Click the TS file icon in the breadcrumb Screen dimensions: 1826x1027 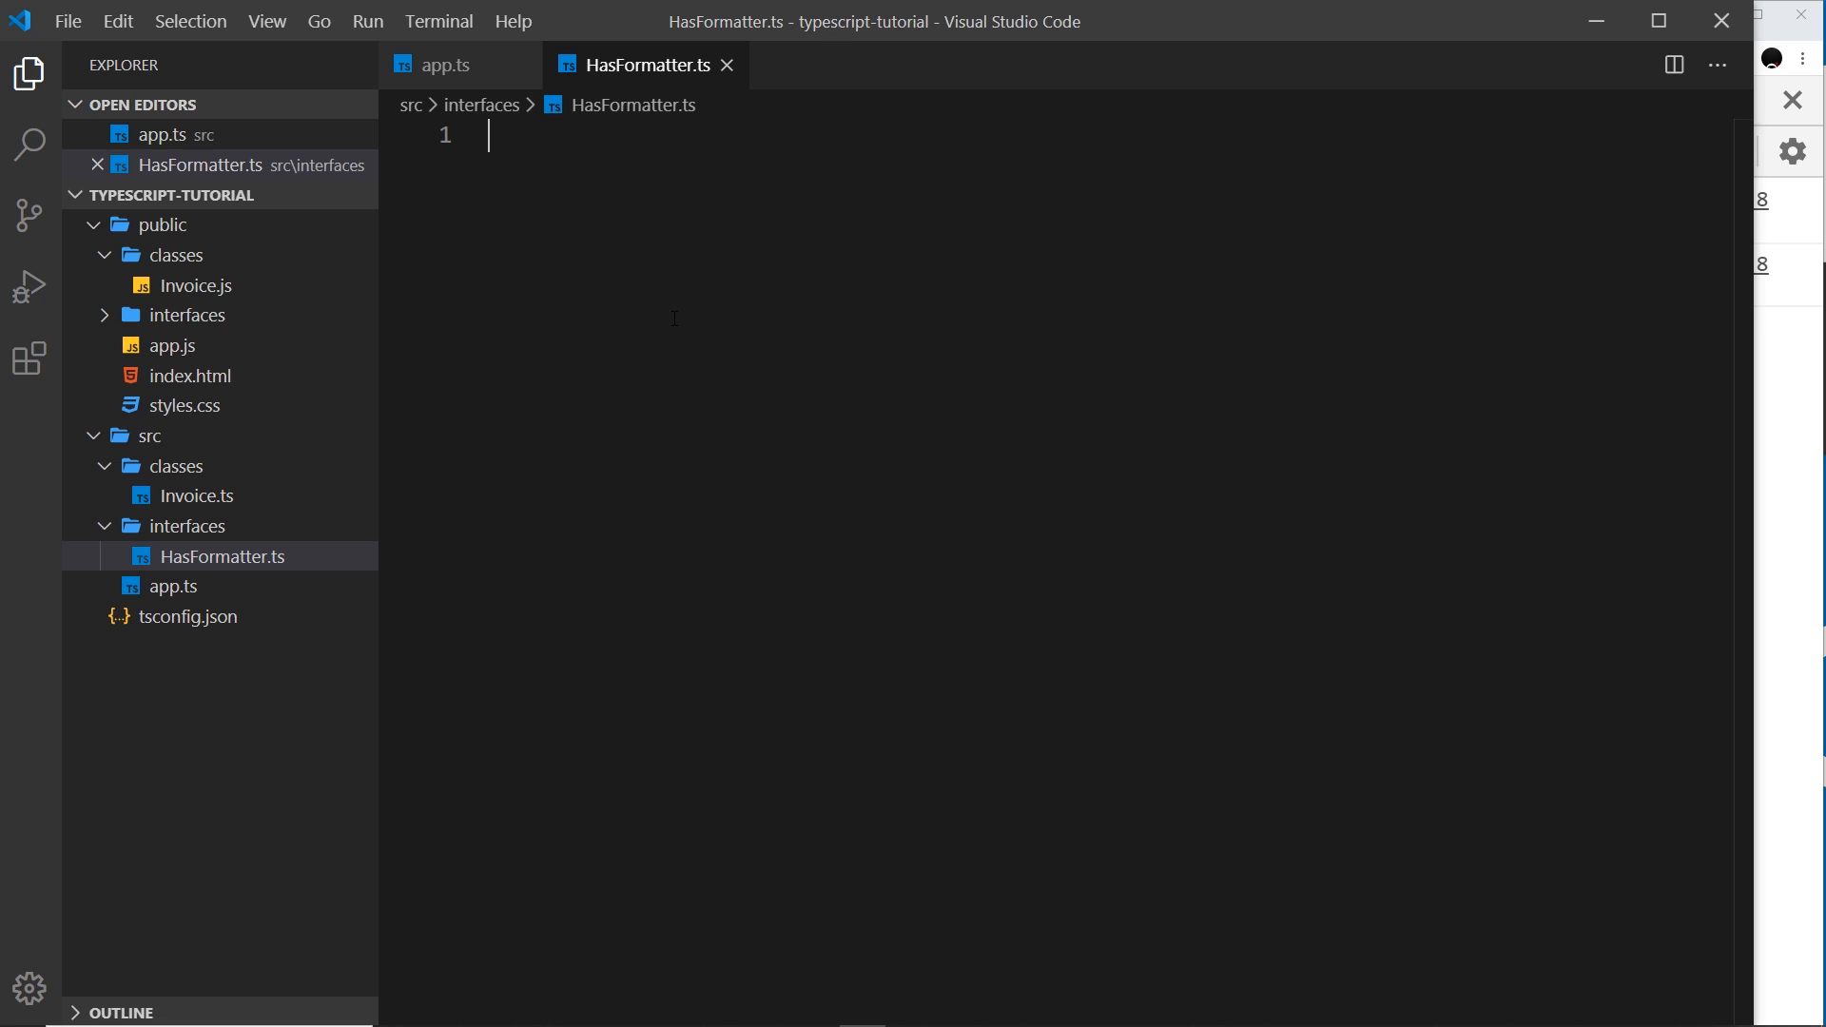[554, 106]
